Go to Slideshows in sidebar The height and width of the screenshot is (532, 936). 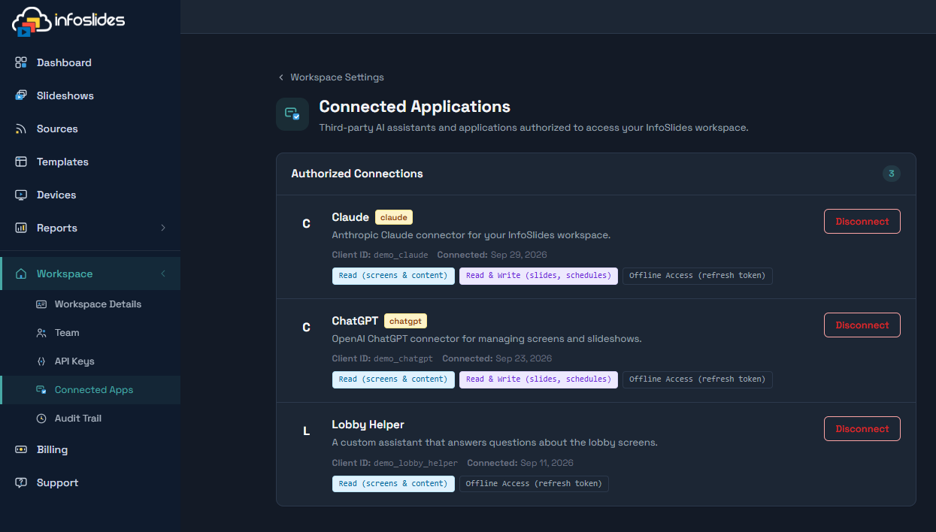[x=90, y=95]
